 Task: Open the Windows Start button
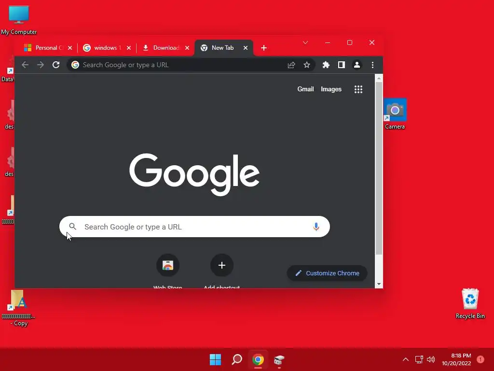click(x=216, y=359)
